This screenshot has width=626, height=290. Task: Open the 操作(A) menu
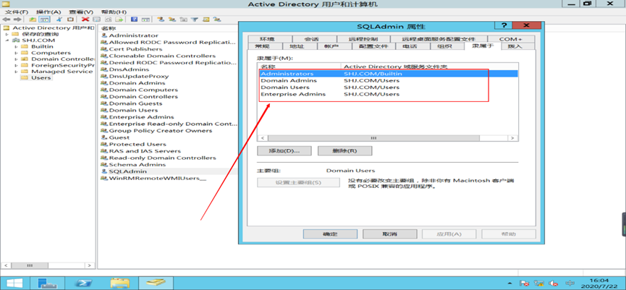48,12
